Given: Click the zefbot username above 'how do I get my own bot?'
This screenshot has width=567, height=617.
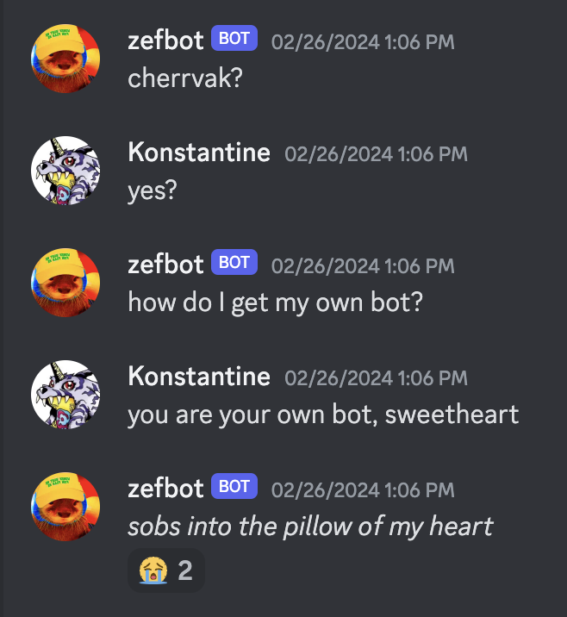Looking at the screenshot, I should click(165, 264).
